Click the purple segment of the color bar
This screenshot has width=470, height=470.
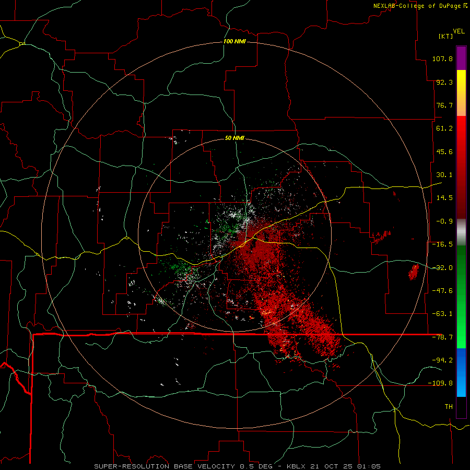[461, 58]
